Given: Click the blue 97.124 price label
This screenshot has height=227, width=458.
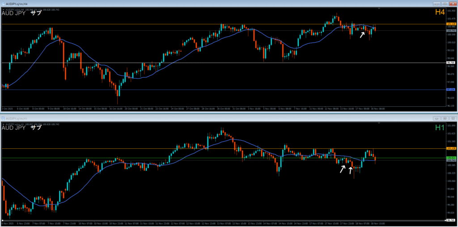Looking at the screenshot, I should click(451, 90).
